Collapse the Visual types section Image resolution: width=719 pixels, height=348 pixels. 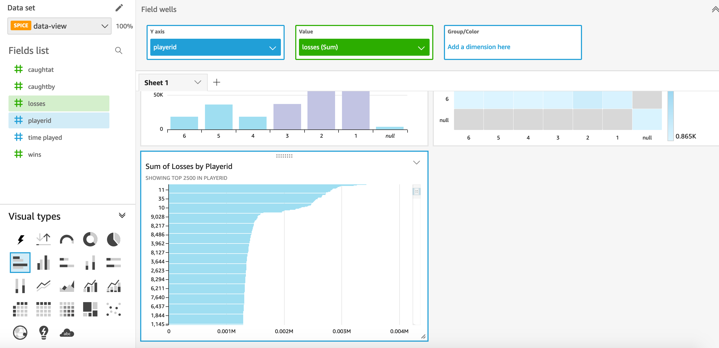(122, 215)
